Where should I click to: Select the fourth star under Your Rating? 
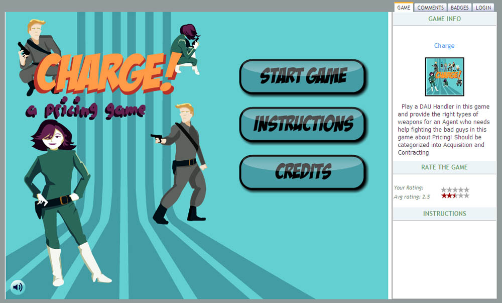[x=461, y=189]
